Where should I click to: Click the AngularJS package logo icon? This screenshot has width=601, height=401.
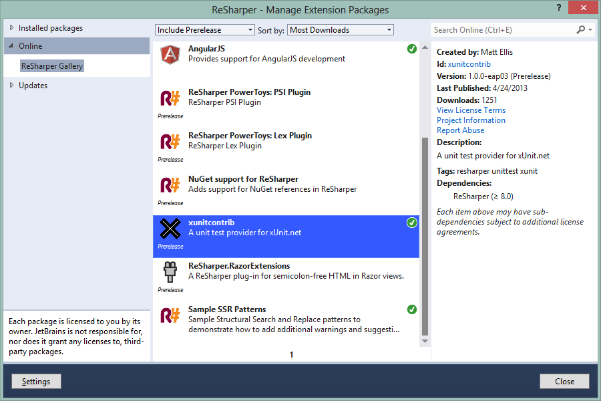point(170,55)
